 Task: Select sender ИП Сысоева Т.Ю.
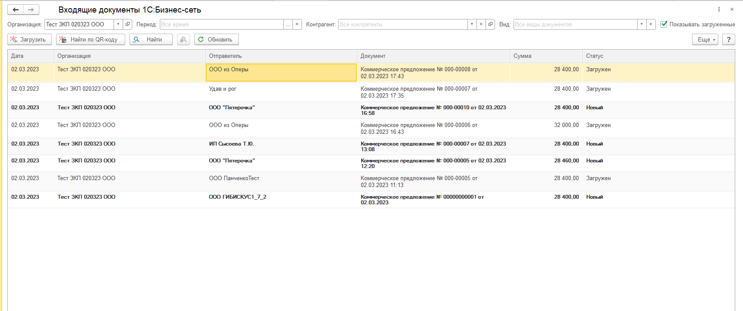click(x=281, y=146)
